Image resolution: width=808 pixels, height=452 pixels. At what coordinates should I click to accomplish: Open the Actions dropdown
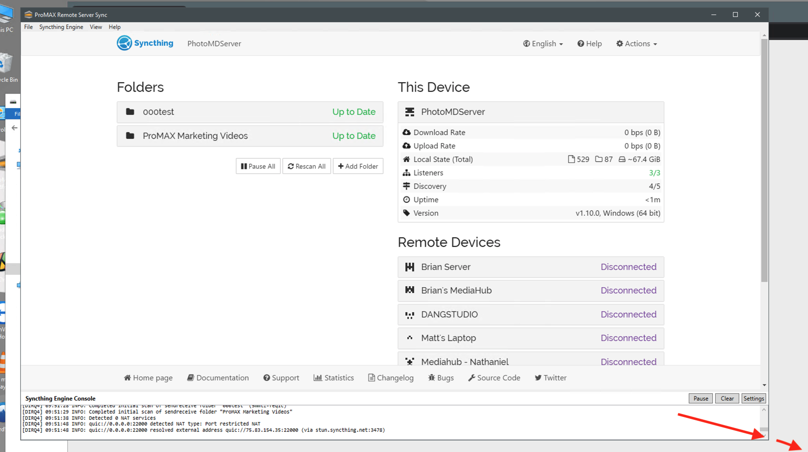point(637,44)
